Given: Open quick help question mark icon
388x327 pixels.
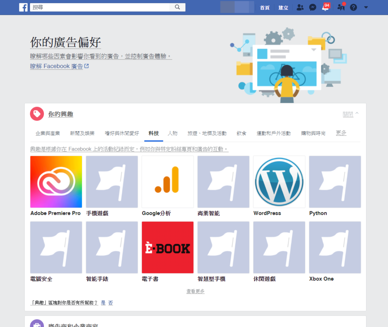Looking at the screenshot, I should pos(354,8).
